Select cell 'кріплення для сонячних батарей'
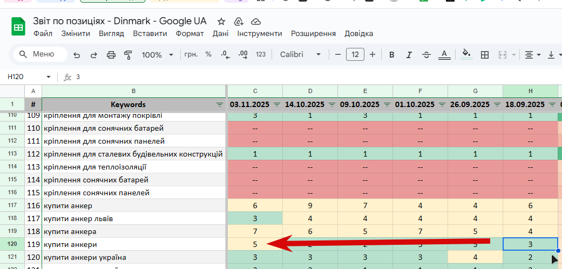The width and height of the screenshot is (562, 269). (x=134, y=128)
